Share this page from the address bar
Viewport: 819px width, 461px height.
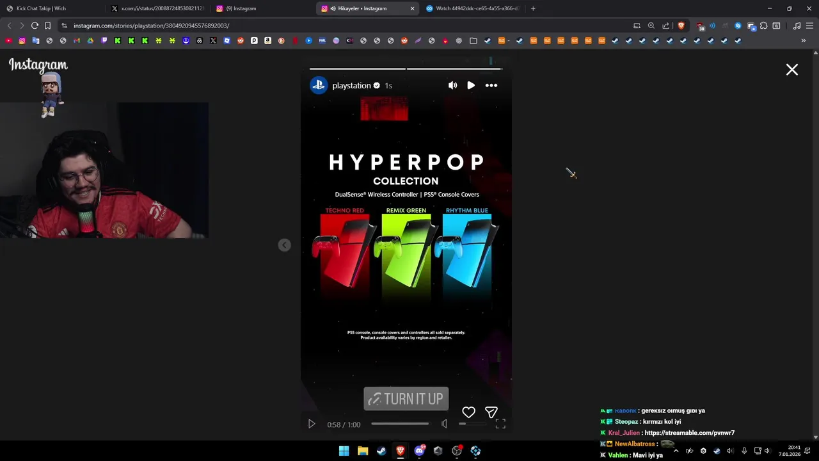[x=666, y=26]
